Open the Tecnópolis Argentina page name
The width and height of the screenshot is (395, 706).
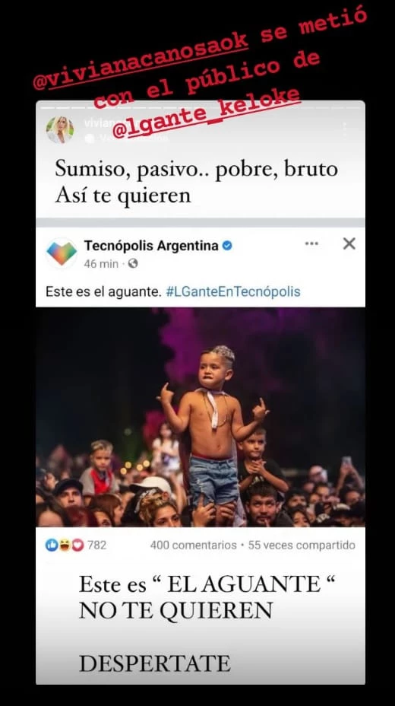pyautogui.click(x=151, y=246)
